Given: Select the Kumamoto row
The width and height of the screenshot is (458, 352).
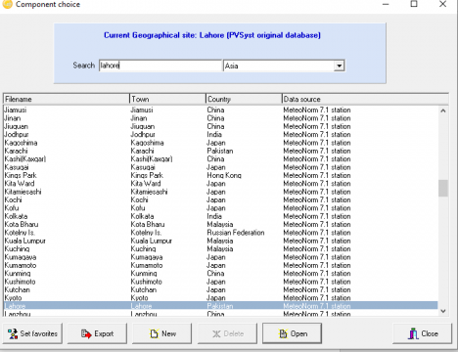Looking at the screenshot, I should [x=220, y=265].
